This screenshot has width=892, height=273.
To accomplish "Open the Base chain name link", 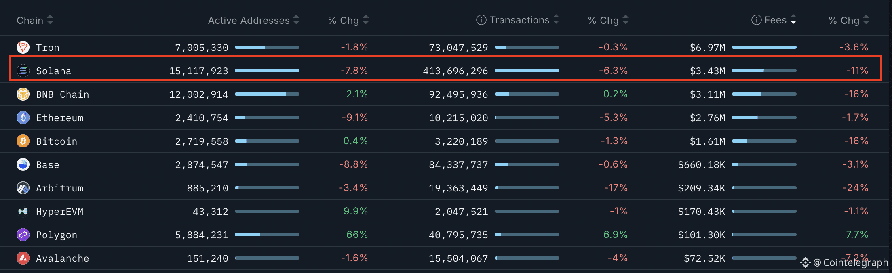I will coord(48,165).
